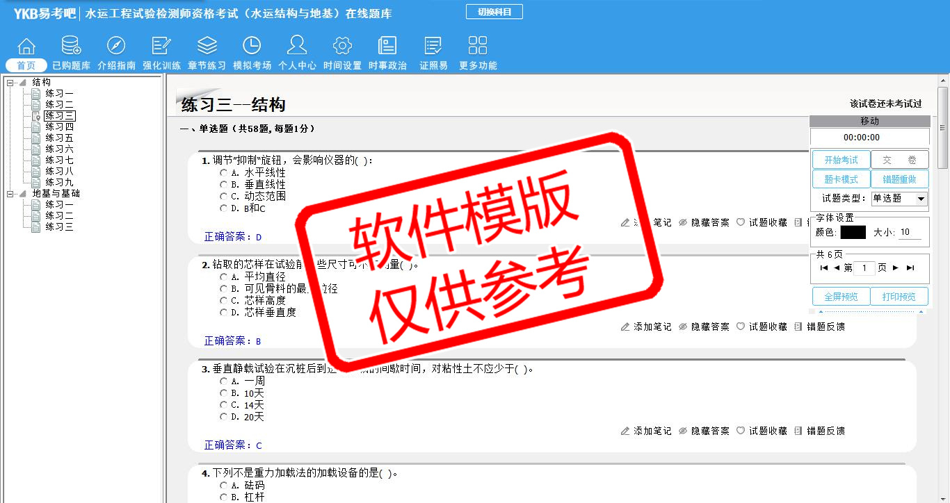The height and width of the screenshot is (503, 950).
Task: Open 时间设置 gear icon
Action: click(342, 47)
